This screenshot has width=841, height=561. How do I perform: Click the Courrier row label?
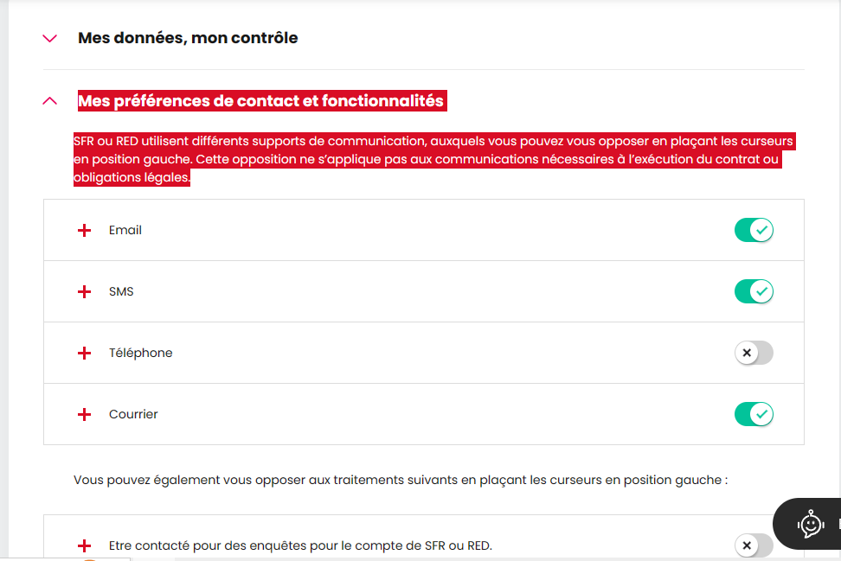click(133, 415)
